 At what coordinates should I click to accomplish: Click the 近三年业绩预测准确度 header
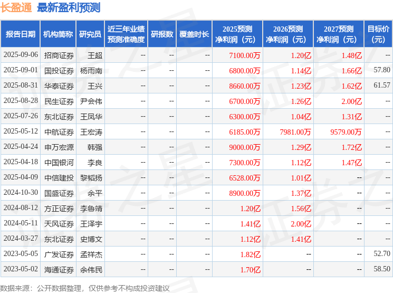[x=126, y=34]
